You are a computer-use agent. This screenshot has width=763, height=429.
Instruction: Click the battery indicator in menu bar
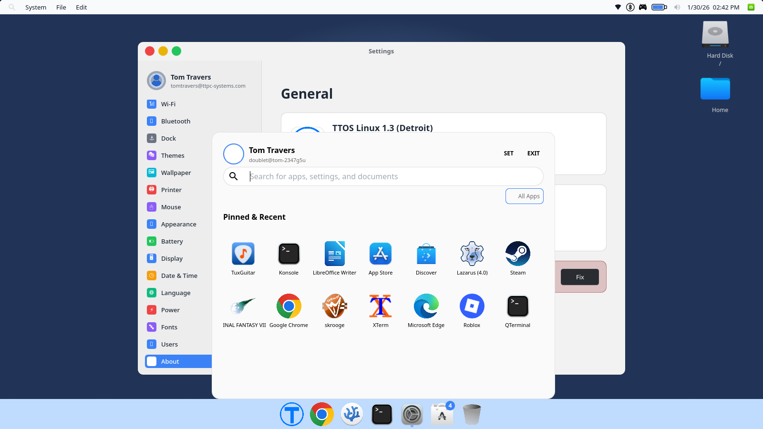click(660, 7)
